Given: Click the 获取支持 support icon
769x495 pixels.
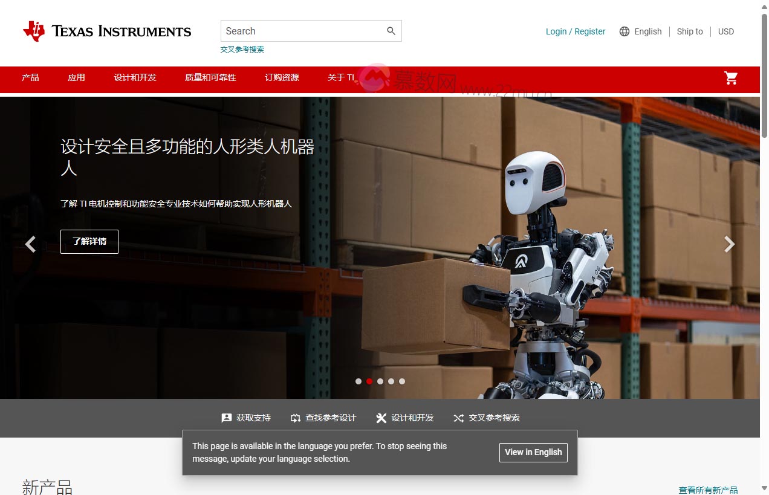Looking at the screenshot, I should (227, 418).
